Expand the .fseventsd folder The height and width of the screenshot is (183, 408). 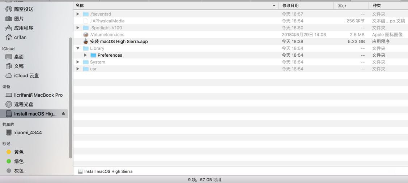click(x=77, y=14)
